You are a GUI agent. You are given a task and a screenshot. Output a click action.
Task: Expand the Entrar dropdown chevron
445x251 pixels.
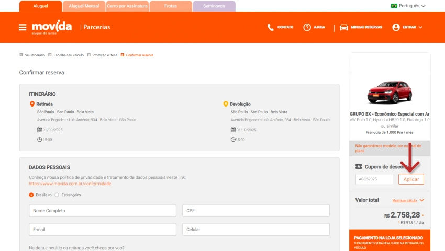[420, 27]
